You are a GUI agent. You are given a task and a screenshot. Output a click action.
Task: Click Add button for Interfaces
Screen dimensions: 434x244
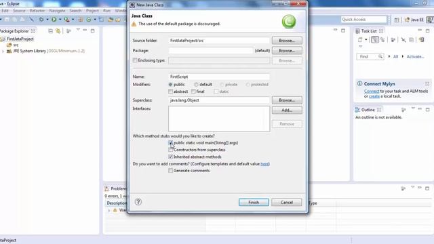287,110
